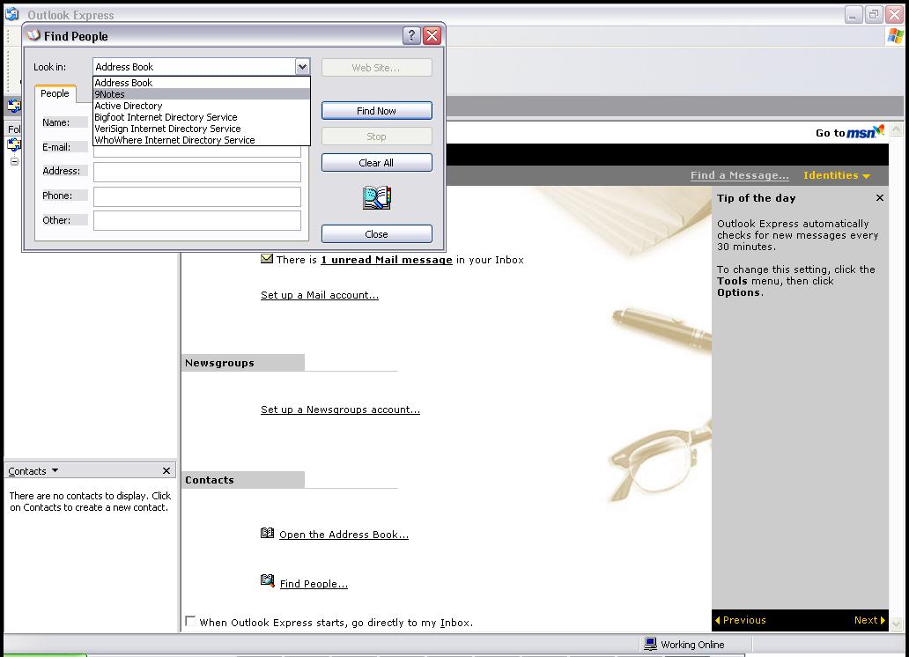Click the Web Site... button
909x657 pixels.
tap(377, 68)
